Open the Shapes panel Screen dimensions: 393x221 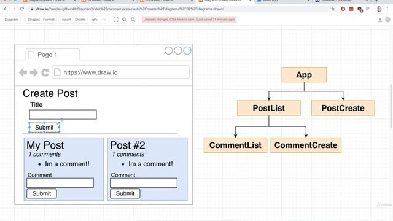(x=34, y=20)
